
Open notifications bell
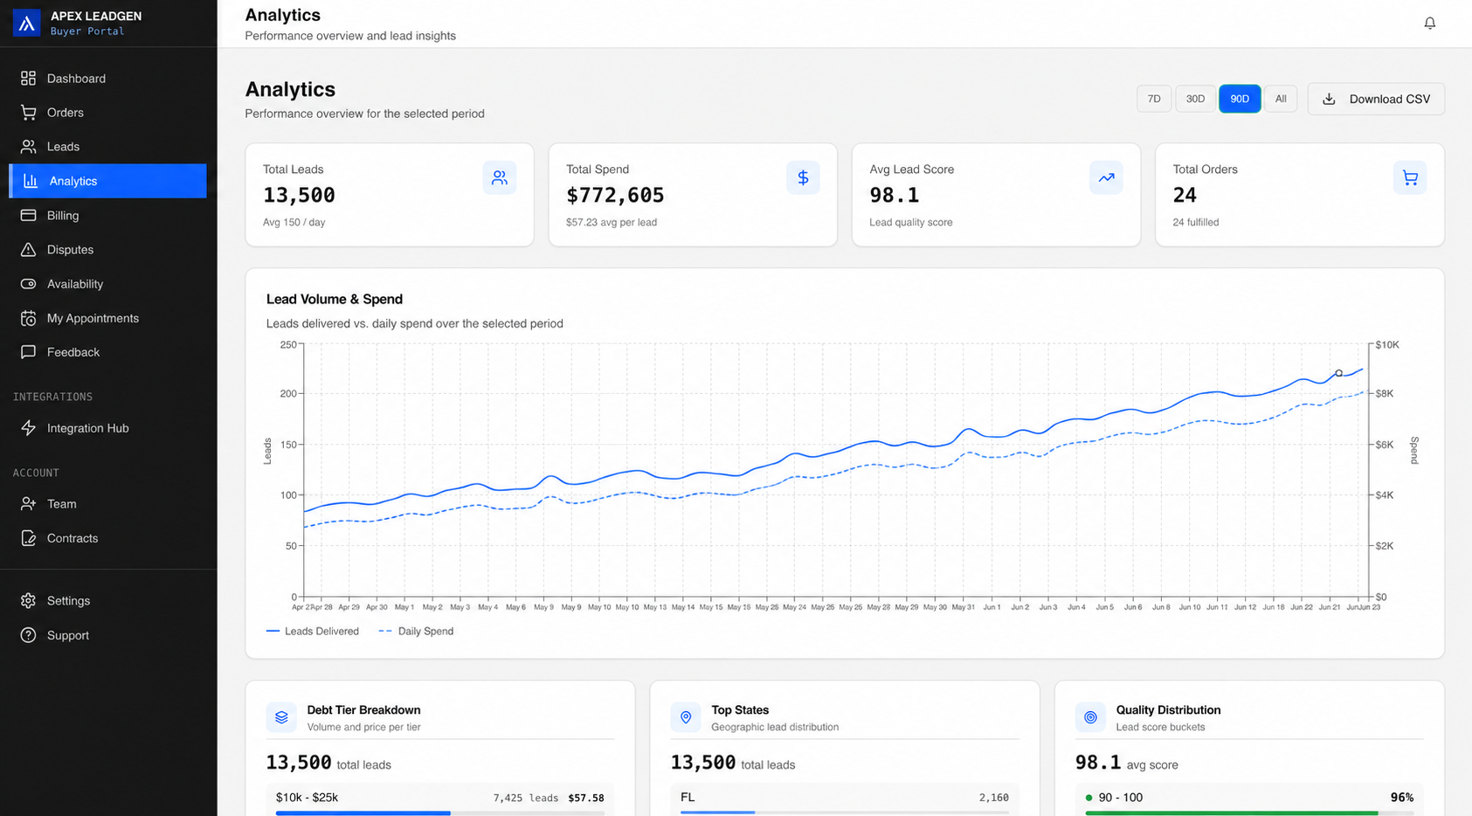tap(1429, 24)
